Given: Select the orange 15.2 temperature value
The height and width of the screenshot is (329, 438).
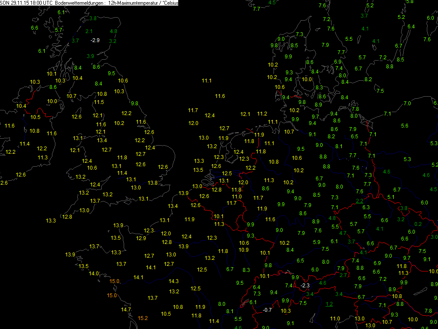Looking at the screenshot, I should tap(143, 318).
